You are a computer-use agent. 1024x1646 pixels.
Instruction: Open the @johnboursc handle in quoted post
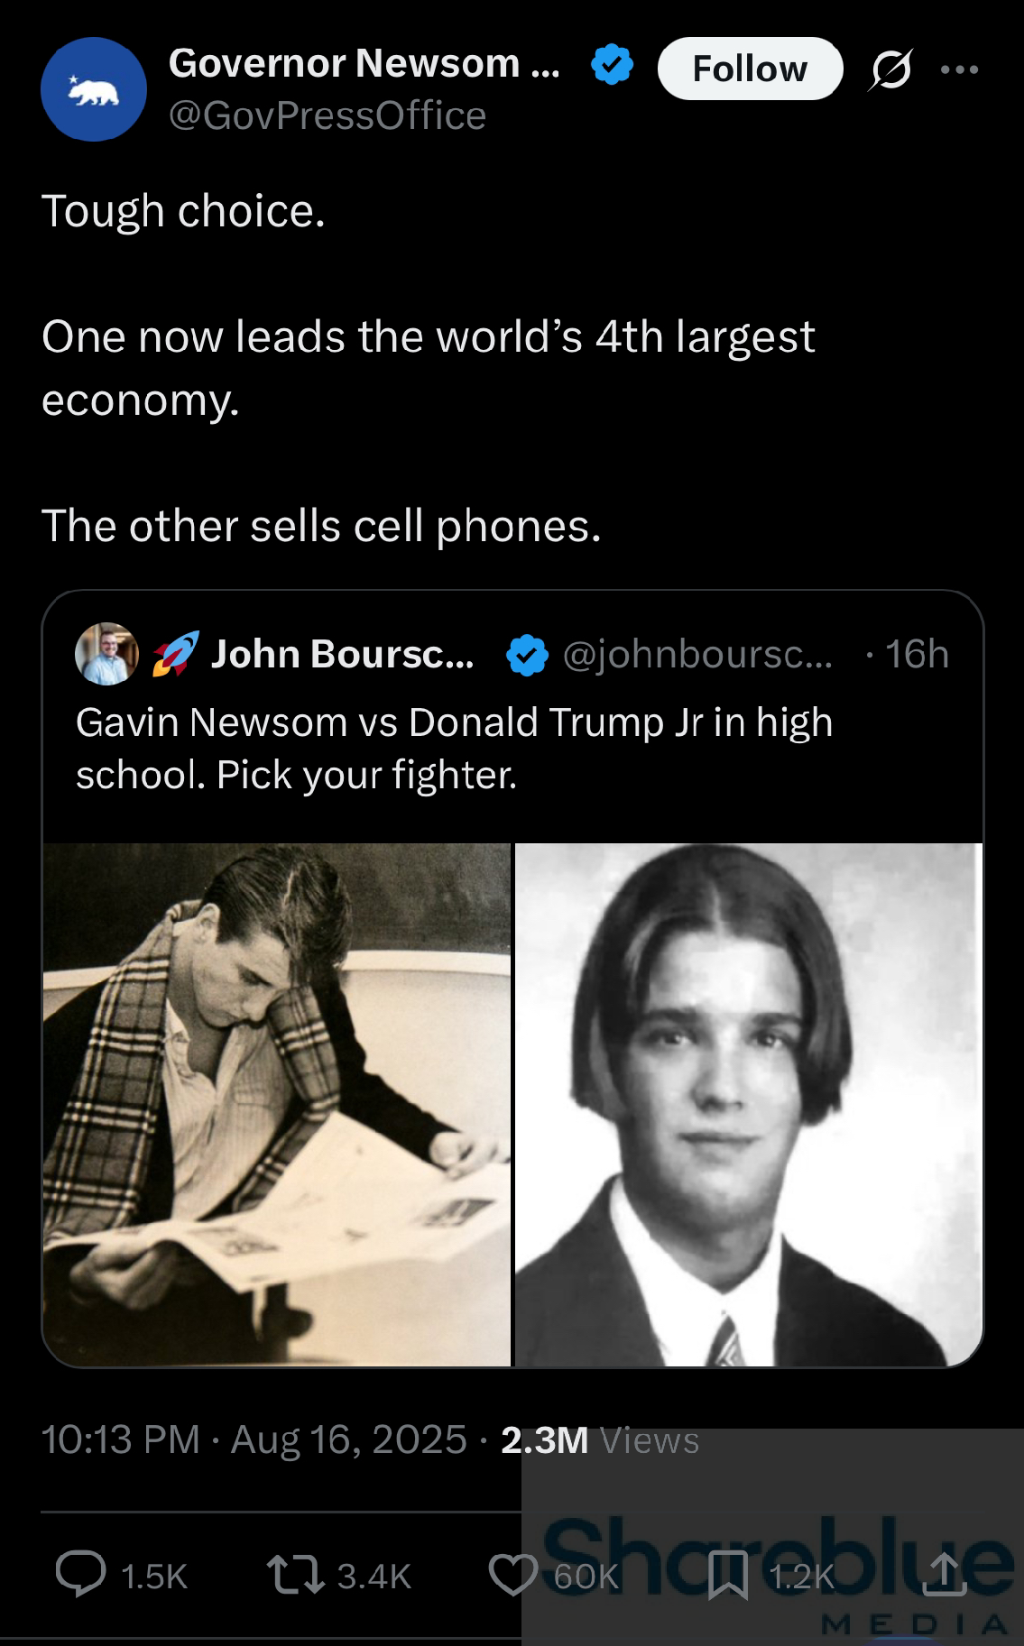697,655
